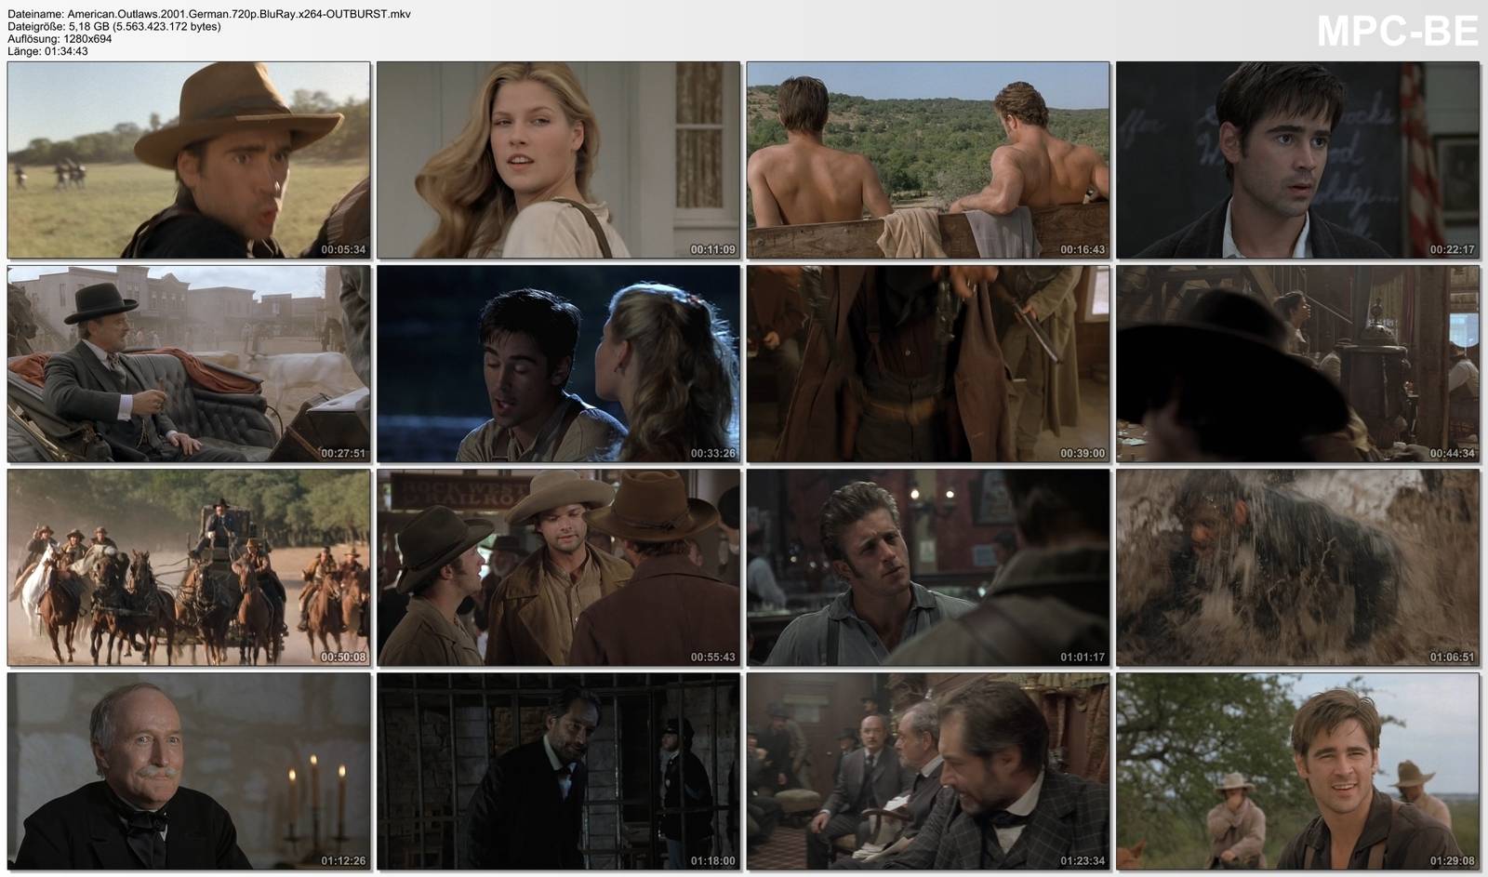Click the 'Auflösung: 1280x694' line
Viewport: 1488px width, 877px height.
pos(60,39)
